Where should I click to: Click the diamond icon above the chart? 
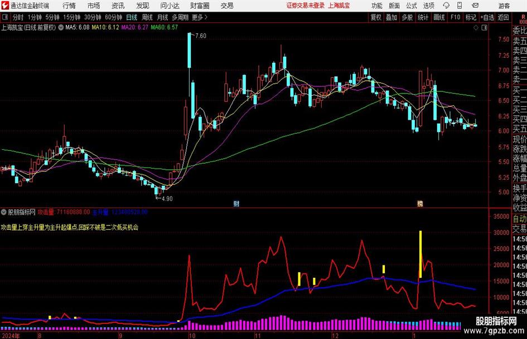(x=476, y=28)
